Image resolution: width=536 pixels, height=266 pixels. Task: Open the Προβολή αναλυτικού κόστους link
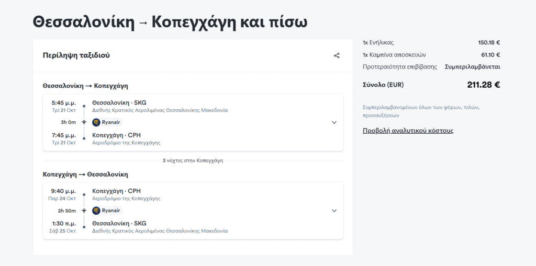pyautogui.click(x=408, y=131)
